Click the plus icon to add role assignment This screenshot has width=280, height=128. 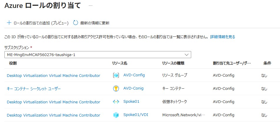(9, 23)
